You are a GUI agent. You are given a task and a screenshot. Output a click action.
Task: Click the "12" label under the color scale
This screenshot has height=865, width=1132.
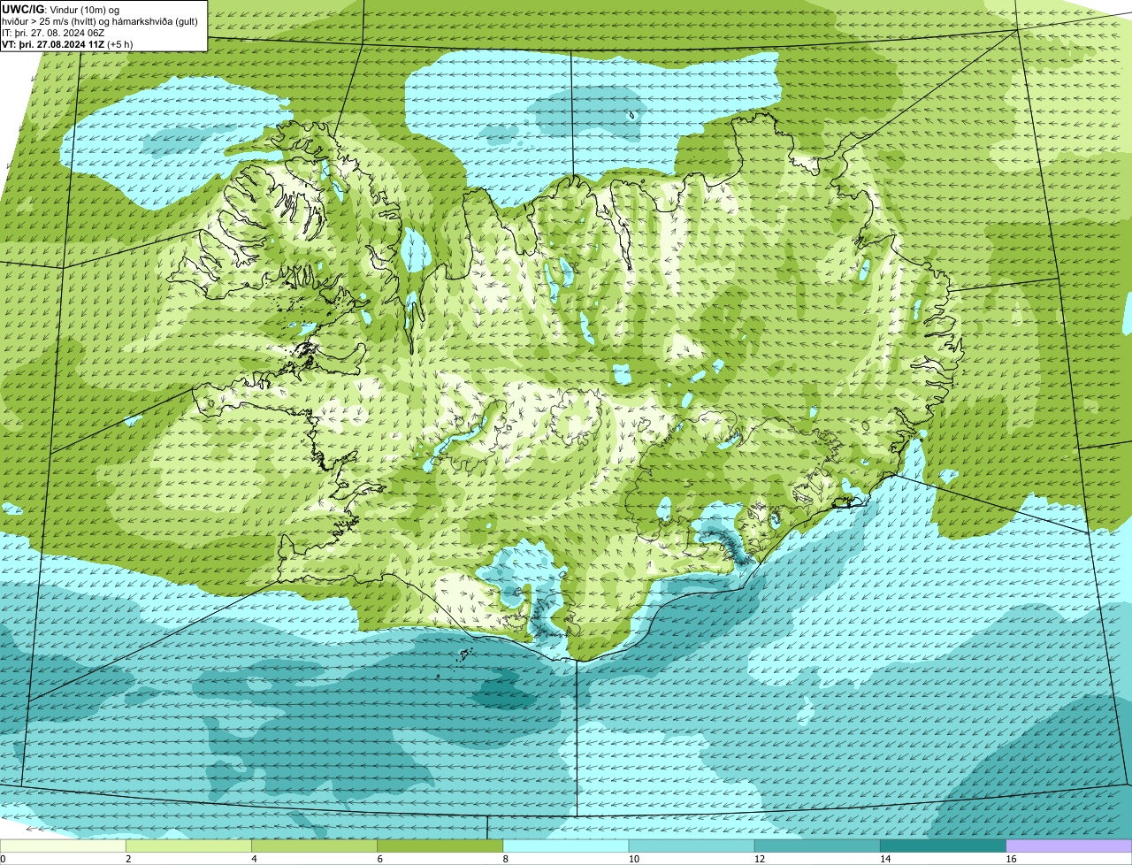coord(759,859)
